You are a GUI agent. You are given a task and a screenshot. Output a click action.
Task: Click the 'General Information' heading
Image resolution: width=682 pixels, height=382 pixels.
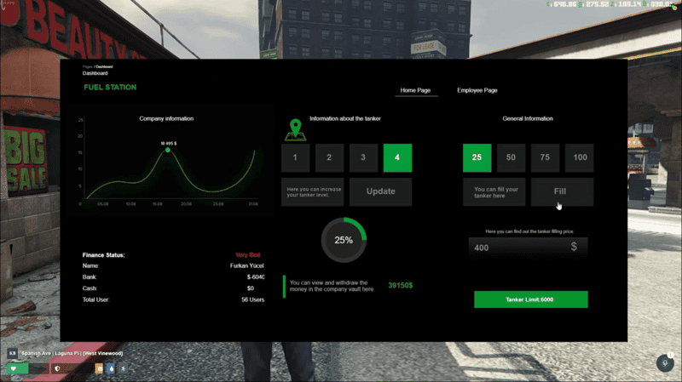(528, 118)
